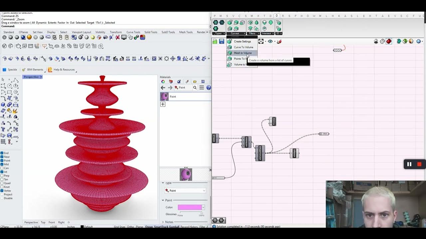Screen dimensions: 426x239
Task: Collapse the Type section
Action: (163, 183)
